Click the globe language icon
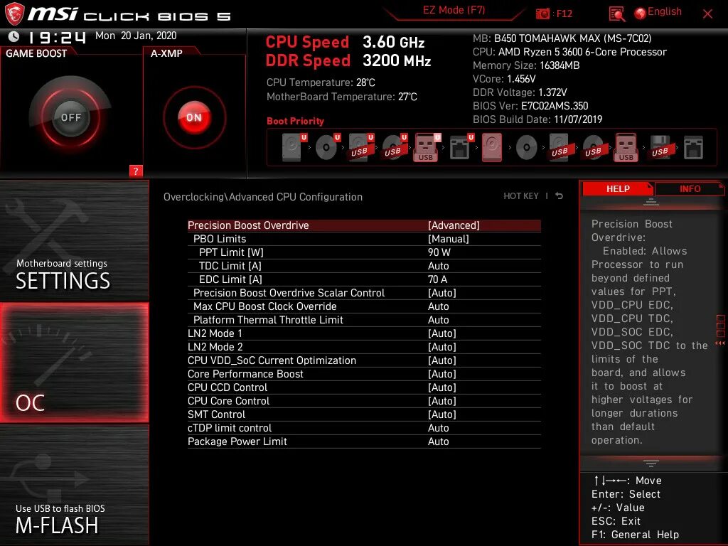Screen dimensions: 728x546 tap(641, 14)
